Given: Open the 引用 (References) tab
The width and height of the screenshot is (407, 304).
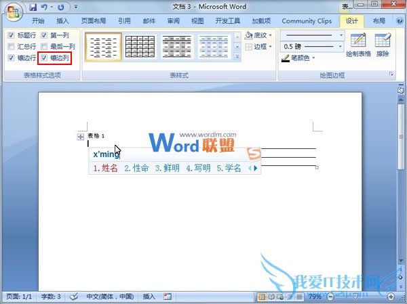Looking at the screenshot, I should point(124,21).
